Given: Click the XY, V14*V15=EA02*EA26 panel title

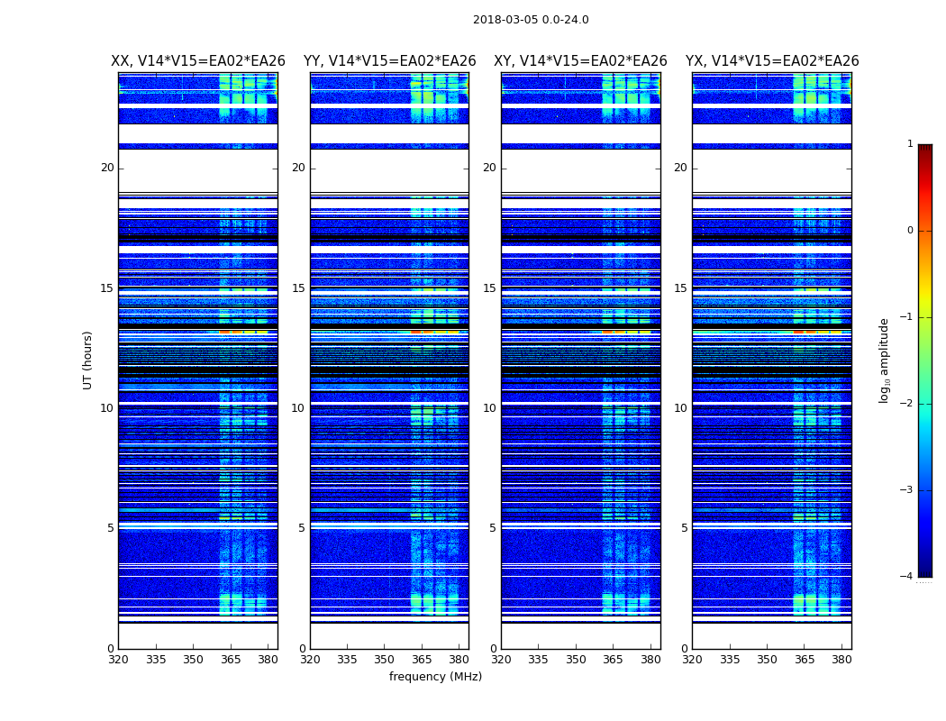Looking at the screenshot, I should (x=580, y=61).
